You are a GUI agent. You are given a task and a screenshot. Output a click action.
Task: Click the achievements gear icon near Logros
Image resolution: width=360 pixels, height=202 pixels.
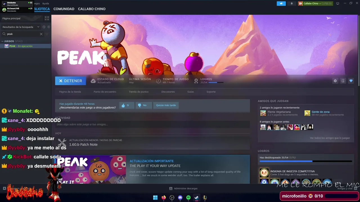[196, 81]
